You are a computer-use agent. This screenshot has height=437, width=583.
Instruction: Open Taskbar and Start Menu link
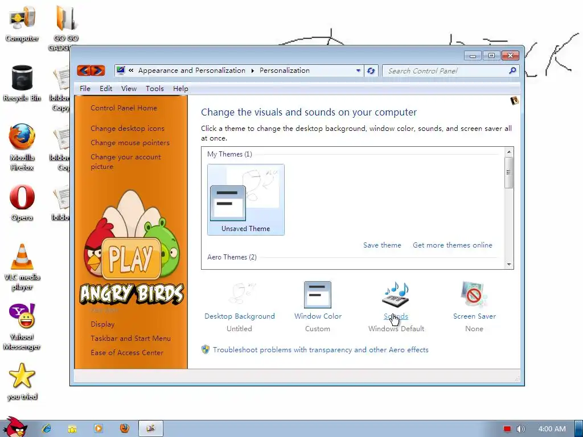coord(130,338)
